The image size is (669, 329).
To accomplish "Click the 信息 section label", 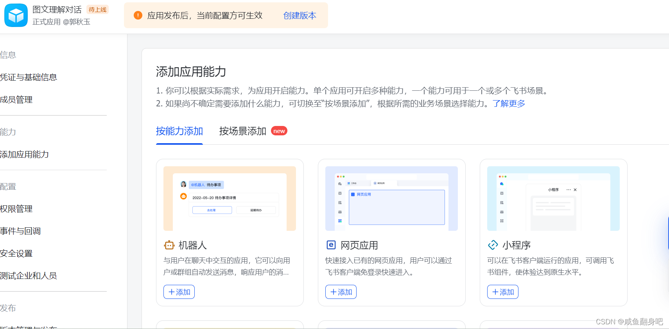I will pyautogui.click(x=8, y=55).
